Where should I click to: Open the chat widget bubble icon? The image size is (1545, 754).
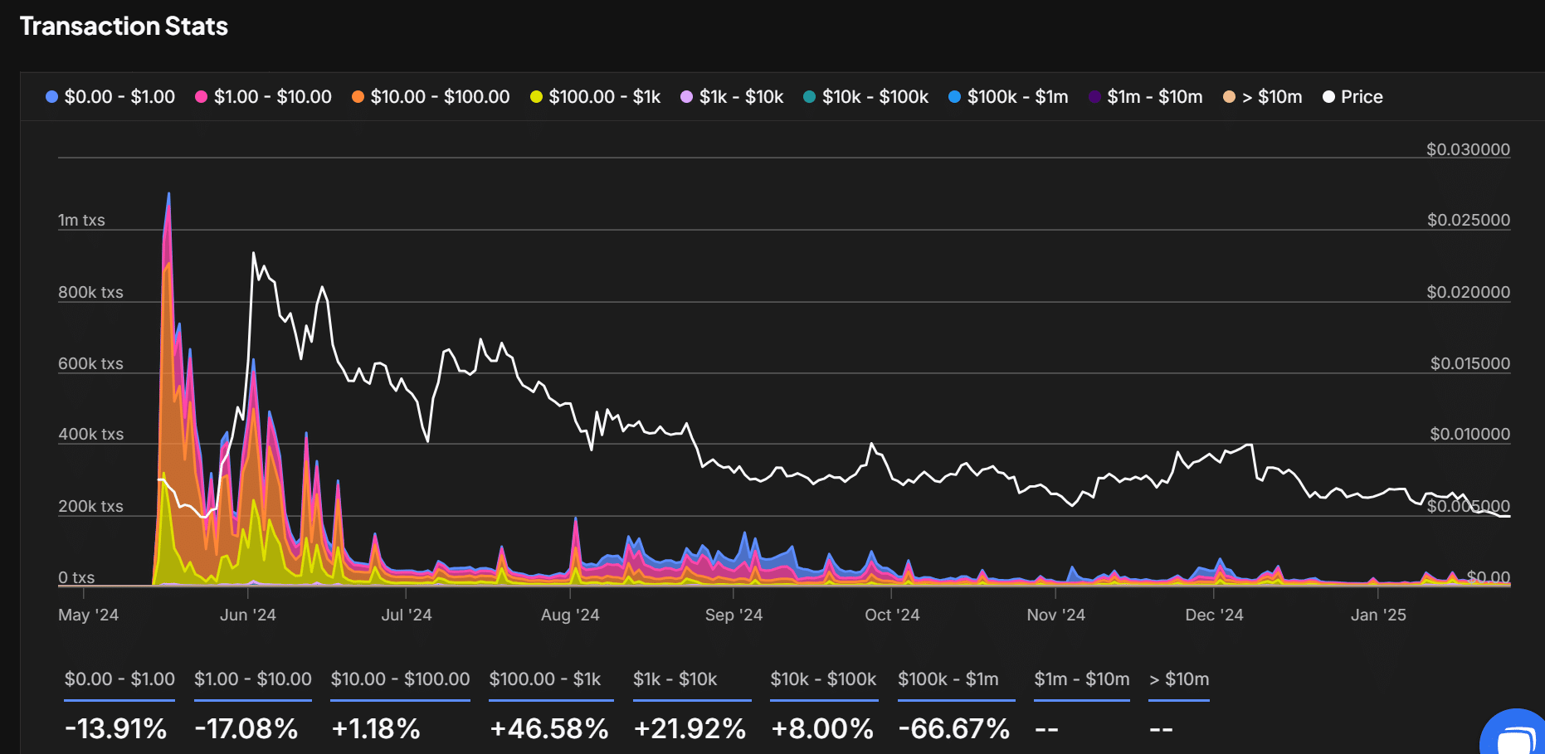[x=1517, y=737]
